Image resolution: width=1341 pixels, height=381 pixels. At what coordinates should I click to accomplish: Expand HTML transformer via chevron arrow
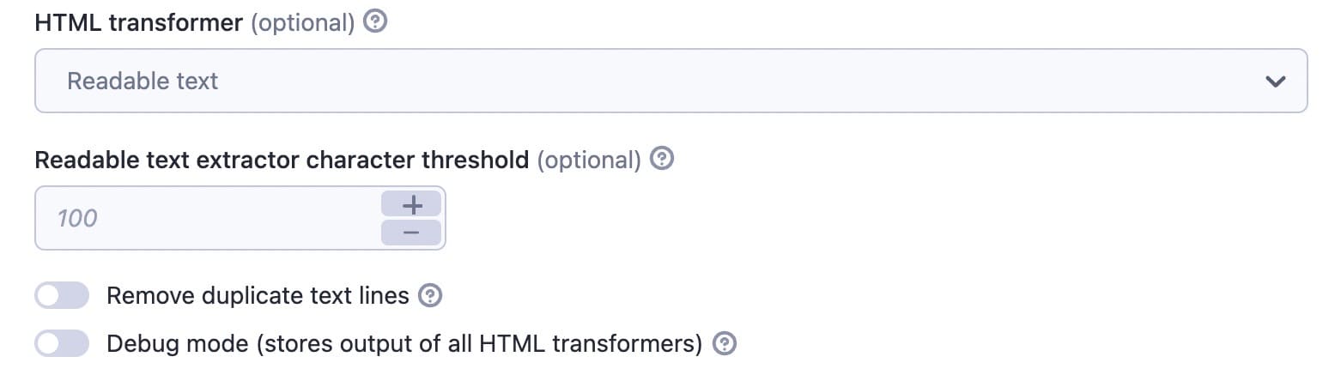(x=1276, y=82)
